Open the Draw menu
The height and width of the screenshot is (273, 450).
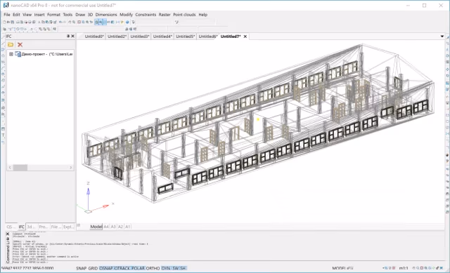80,15
